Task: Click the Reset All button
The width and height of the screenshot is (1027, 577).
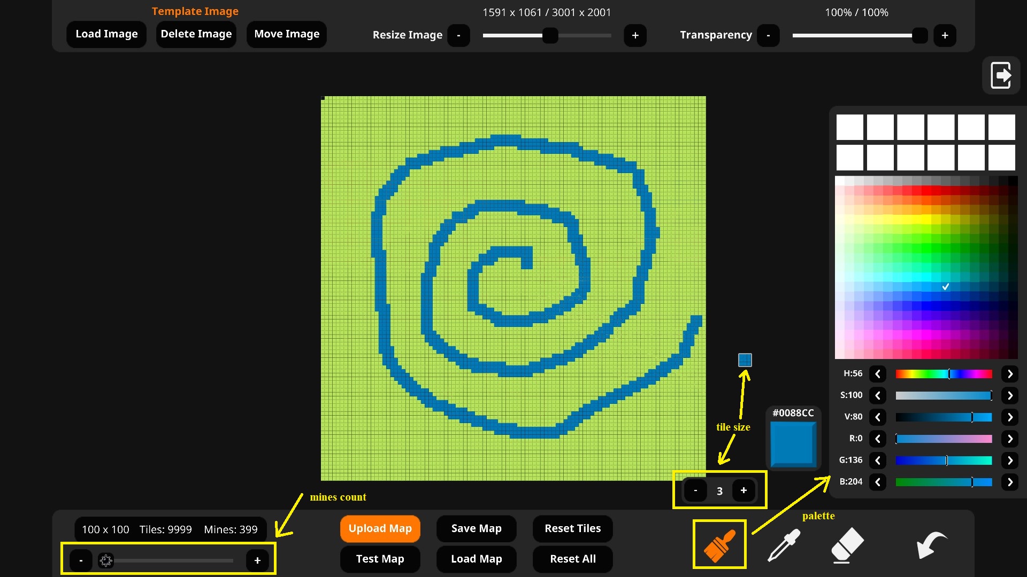Action: tap(572, 559)
